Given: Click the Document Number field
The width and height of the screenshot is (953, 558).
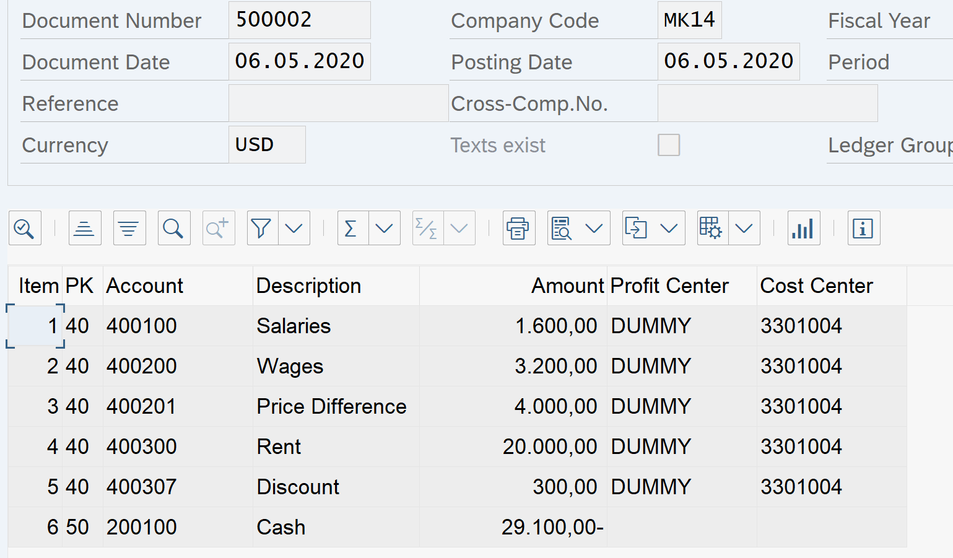Looking at the screenshot, I should point(299,20).
